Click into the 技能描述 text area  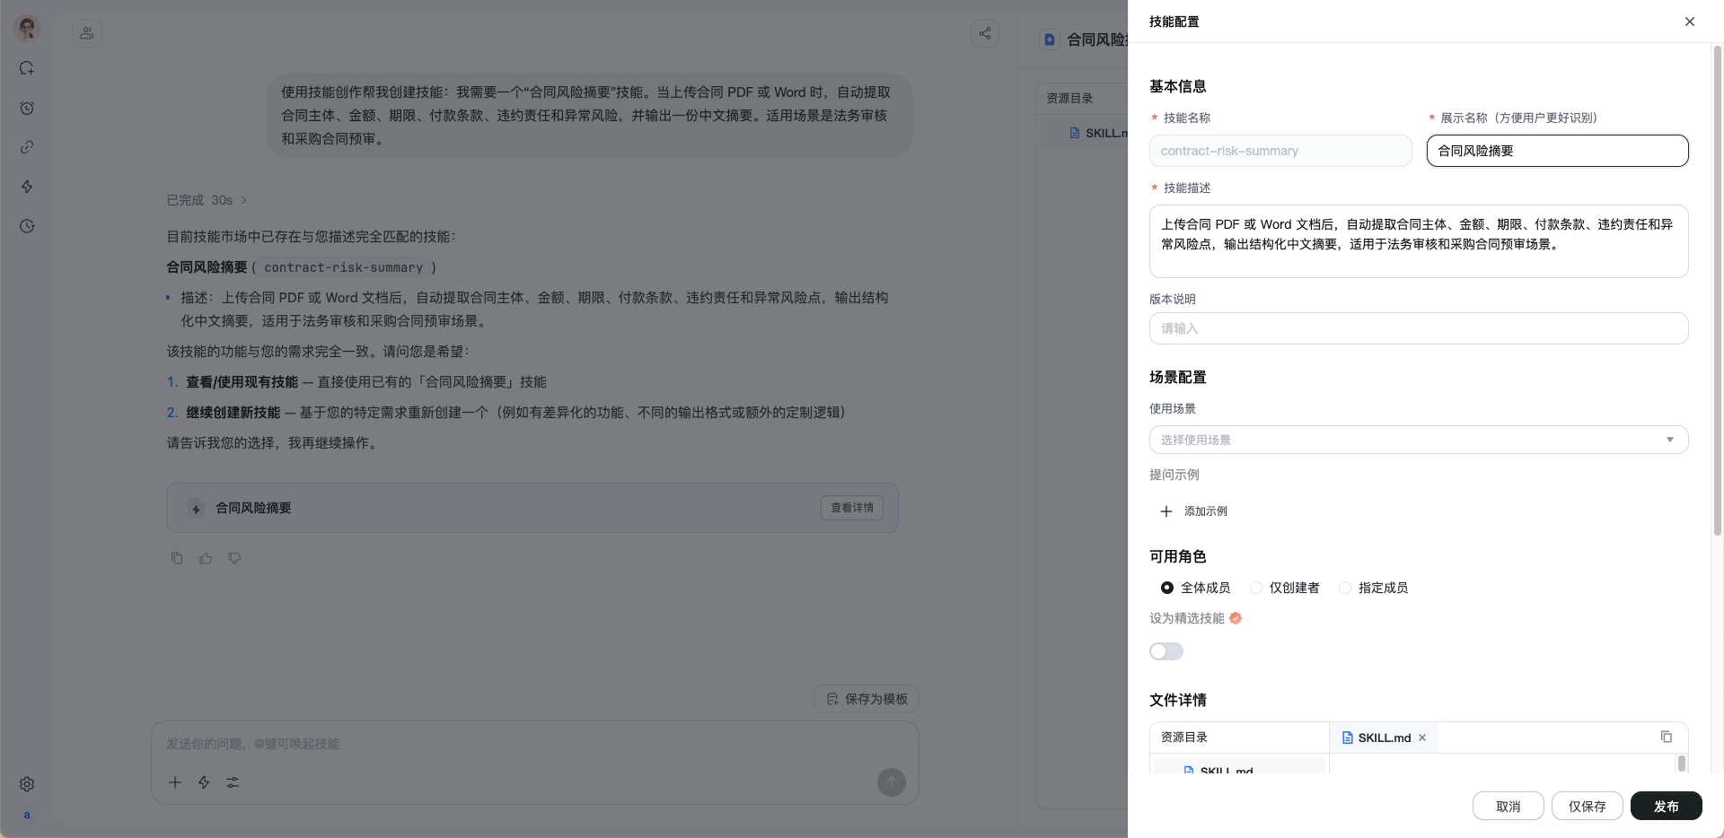point(1419,241)
